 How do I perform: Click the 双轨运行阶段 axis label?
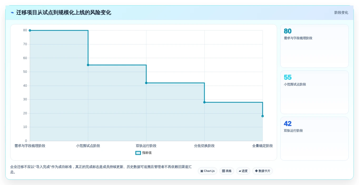click(146, 146)
